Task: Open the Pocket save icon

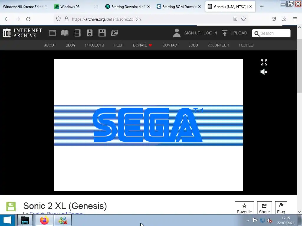Action: (x=274, y=19)
